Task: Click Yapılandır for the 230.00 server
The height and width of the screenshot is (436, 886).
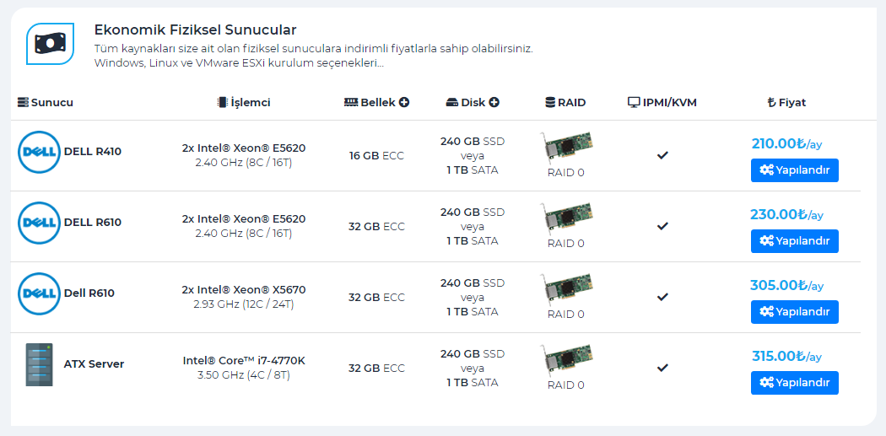Action: (x=795, y=241)
